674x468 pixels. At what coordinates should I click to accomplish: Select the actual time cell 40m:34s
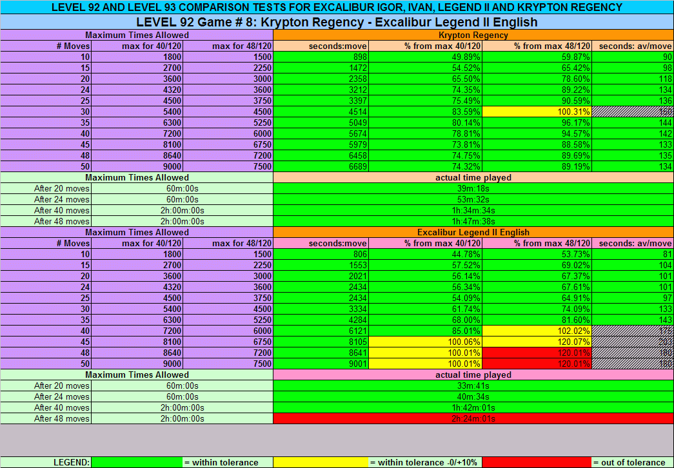point(473,396)
